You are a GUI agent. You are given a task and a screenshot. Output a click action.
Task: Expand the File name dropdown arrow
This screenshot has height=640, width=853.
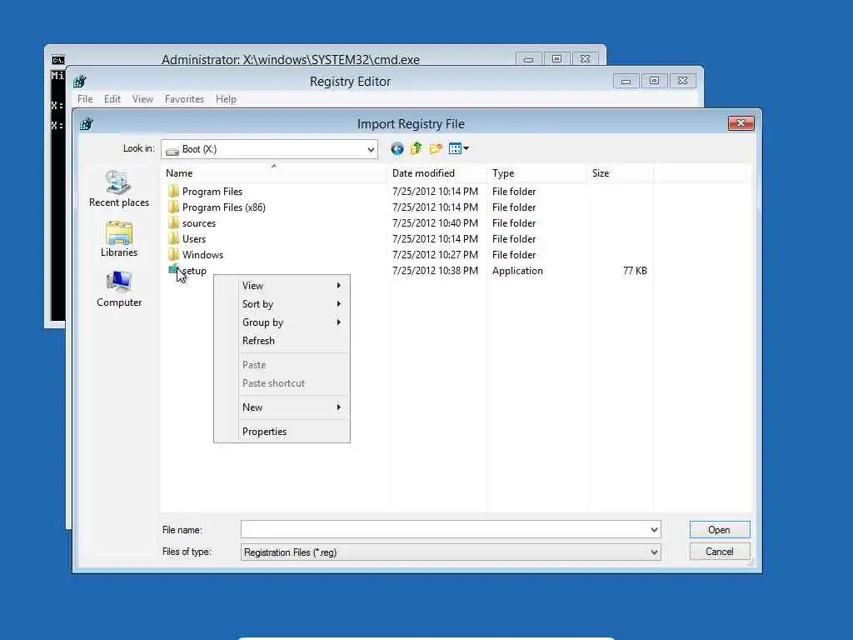coord(654,529)
